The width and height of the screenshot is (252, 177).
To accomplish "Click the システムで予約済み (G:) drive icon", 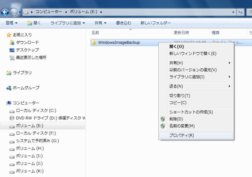I will coord(12,142).
